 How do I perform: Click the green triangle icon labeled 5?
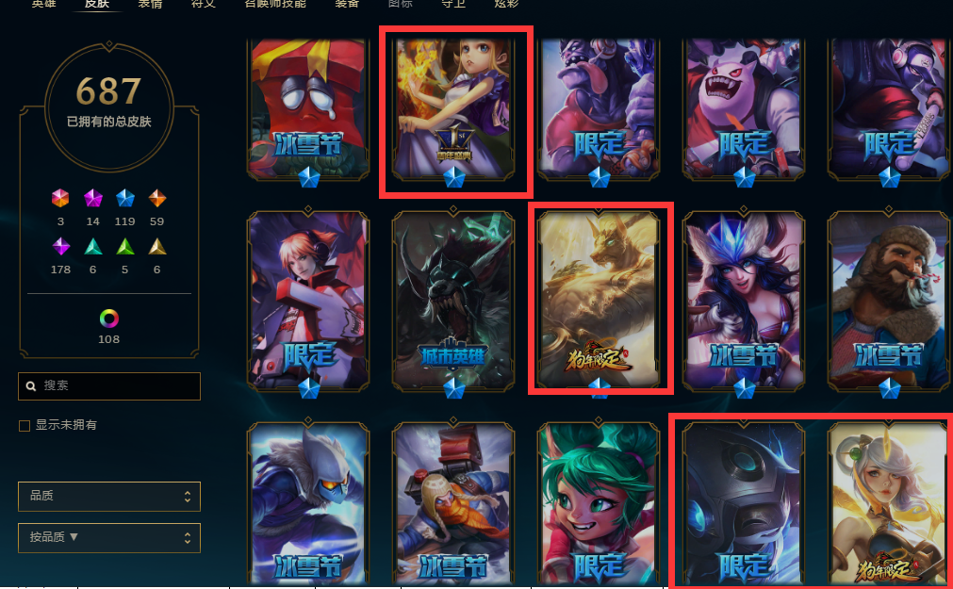[x=125, y=246]
